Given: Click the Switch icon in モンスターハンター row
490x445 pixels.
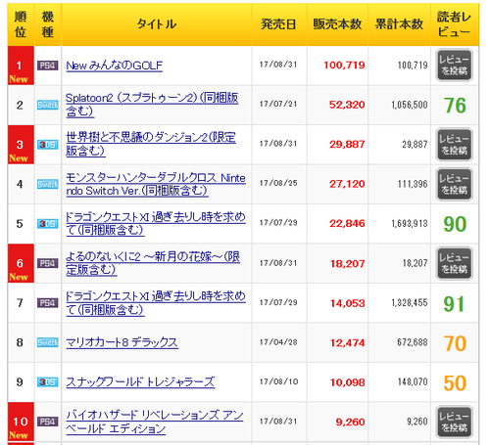Looking at the screenshot, I should tap(48, 184).
